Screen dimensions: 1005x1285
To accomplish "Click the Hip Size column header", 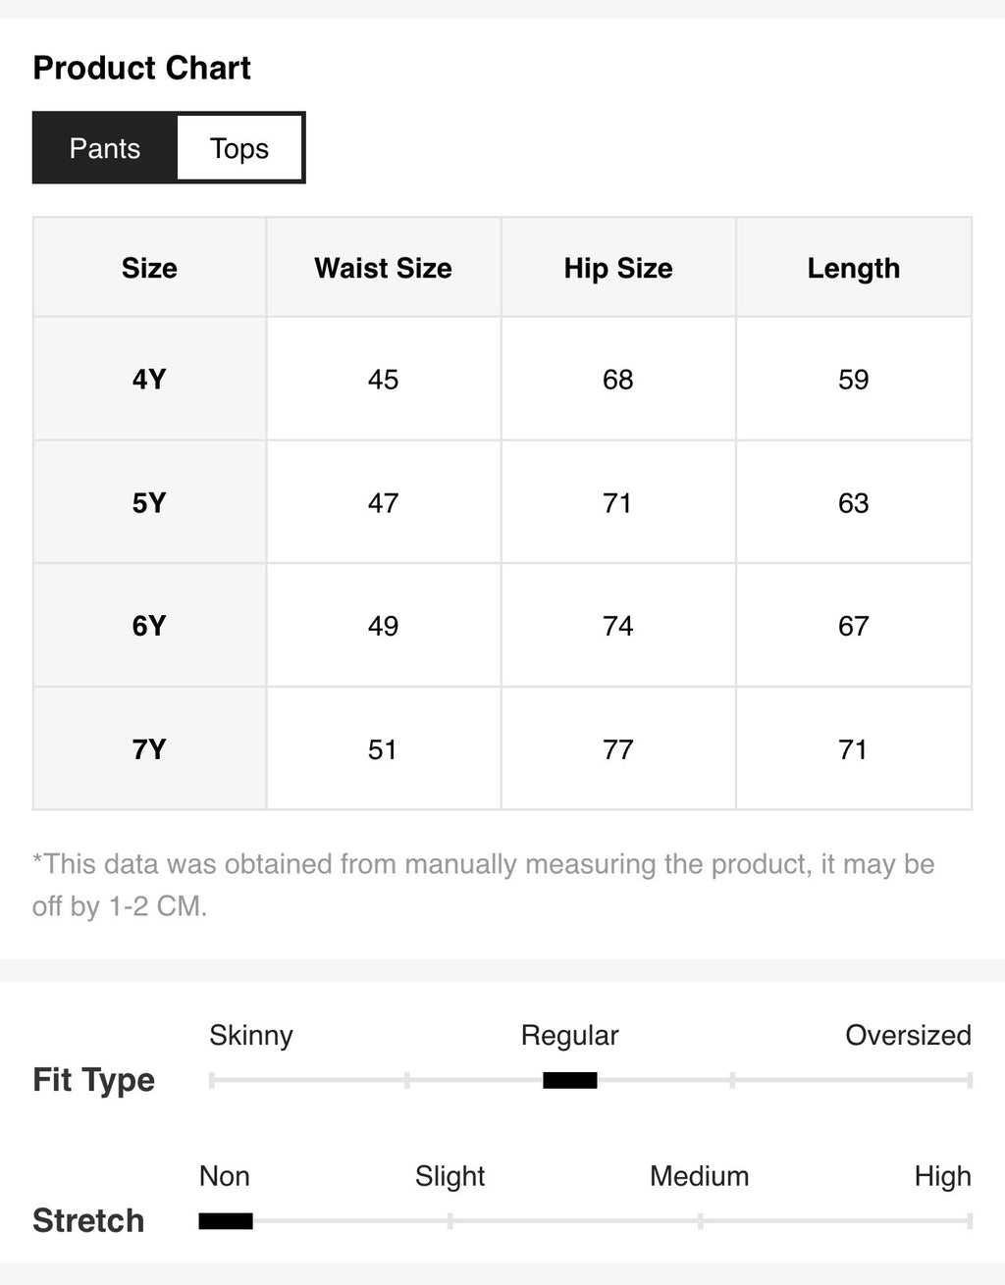I will click(618, 268).
